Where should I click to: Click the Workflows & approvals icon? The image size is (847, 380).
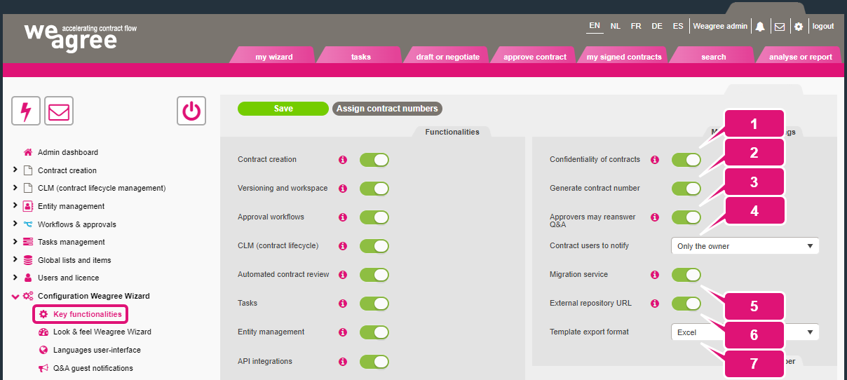click(x=28, y=224)
